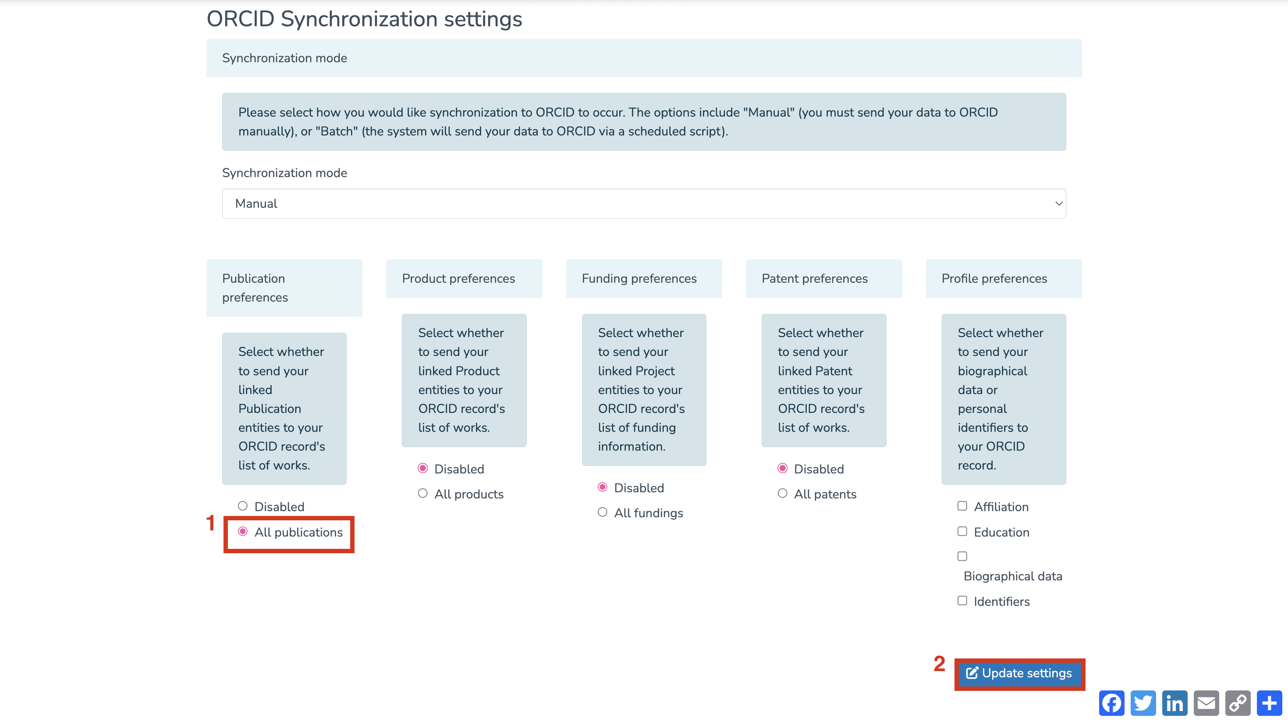Choose Disabled under Funding preferences
Screen dimensions: 1288x722
click(603, 487)
